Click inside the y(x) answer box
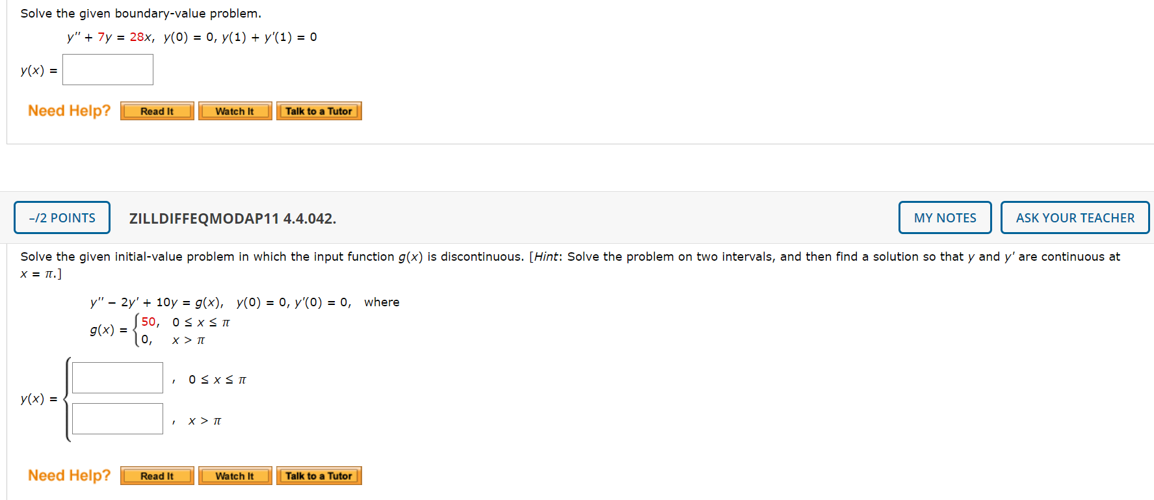 coord(107,69)
